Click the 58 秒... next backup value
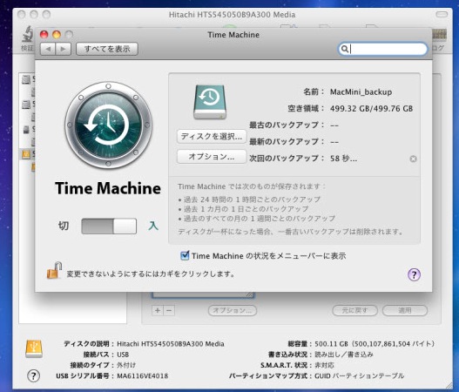Screen dimensions: 459x392 coord(343,159)
